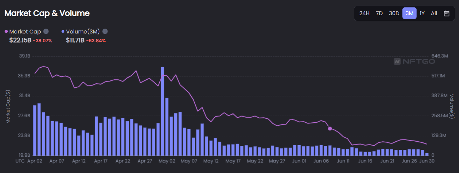Toggle the Market Cap legend series
Image resolution: width=459 pixels, height=173 pixels.
pyautogui.click(x=25, y=31)
